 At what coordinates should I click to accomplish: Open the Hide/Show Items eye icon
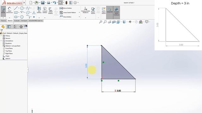click(x=130, y=22)
